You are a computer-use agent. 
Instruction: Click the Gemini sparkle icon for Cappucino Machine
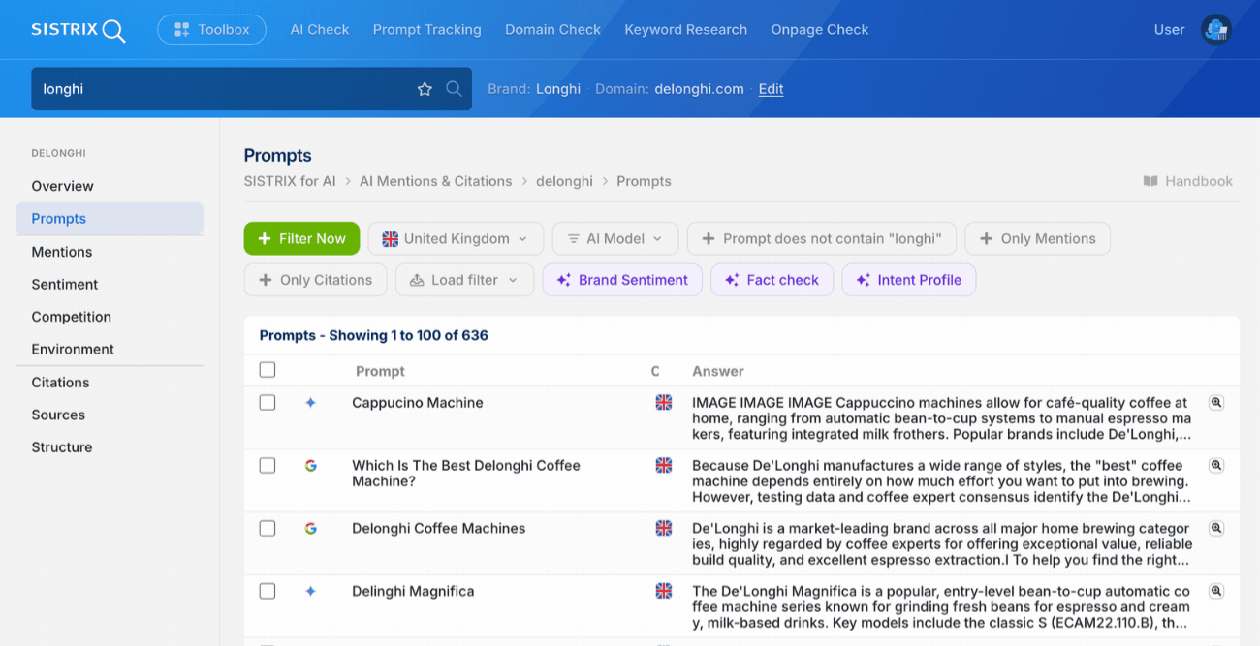(310, 402)
